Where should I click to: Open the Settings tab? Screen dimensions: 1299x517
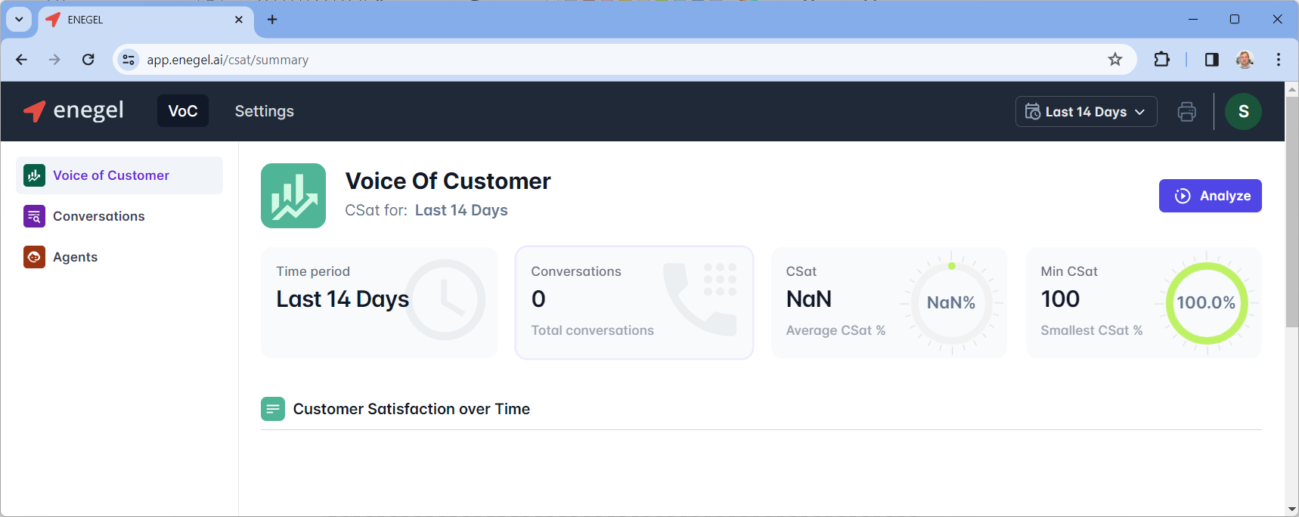coord(264,111)
